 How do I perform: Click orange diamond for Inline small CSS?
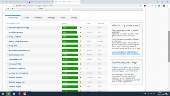tap(80, 64)
